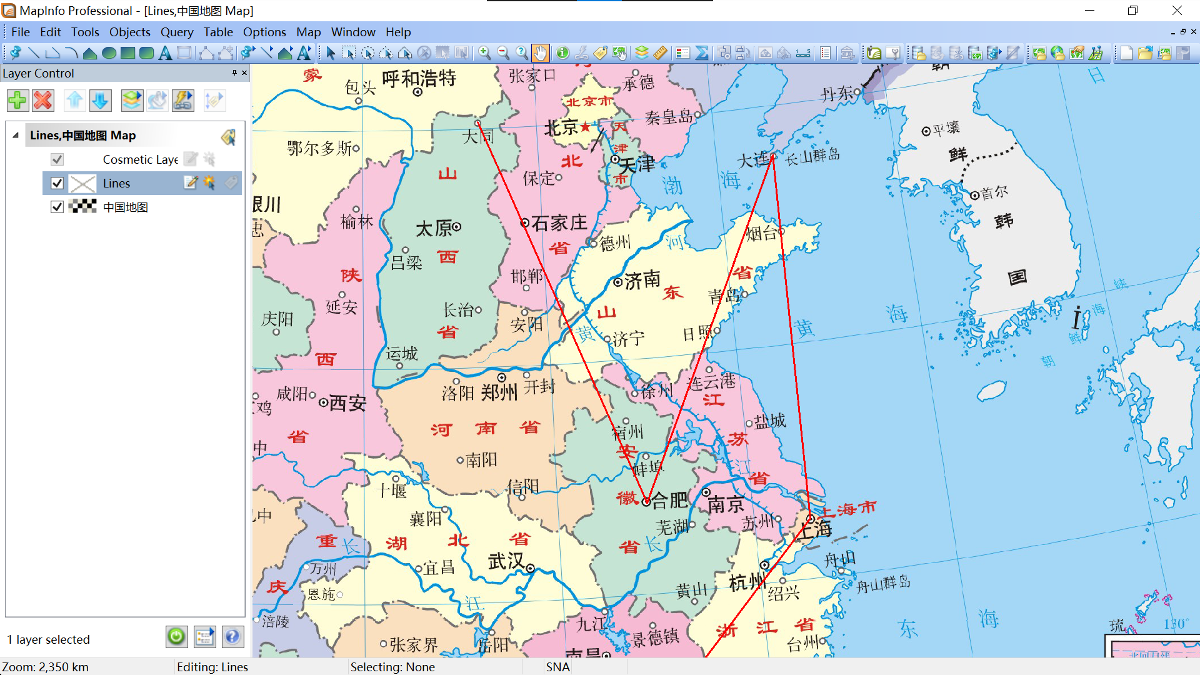Toggle visibility of 中国地图 layer
1200x675 pixels.
[x=57, y=207]
